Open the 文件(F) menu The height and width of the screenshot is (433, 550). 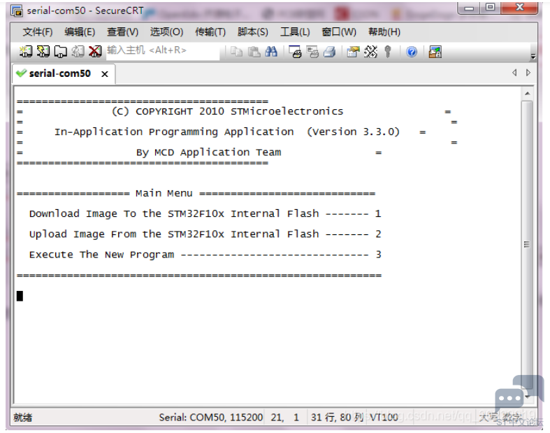38,32
